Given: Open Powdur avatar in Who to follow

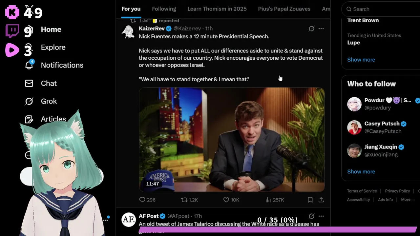Looking at the screenshot, I should (354, 104).
